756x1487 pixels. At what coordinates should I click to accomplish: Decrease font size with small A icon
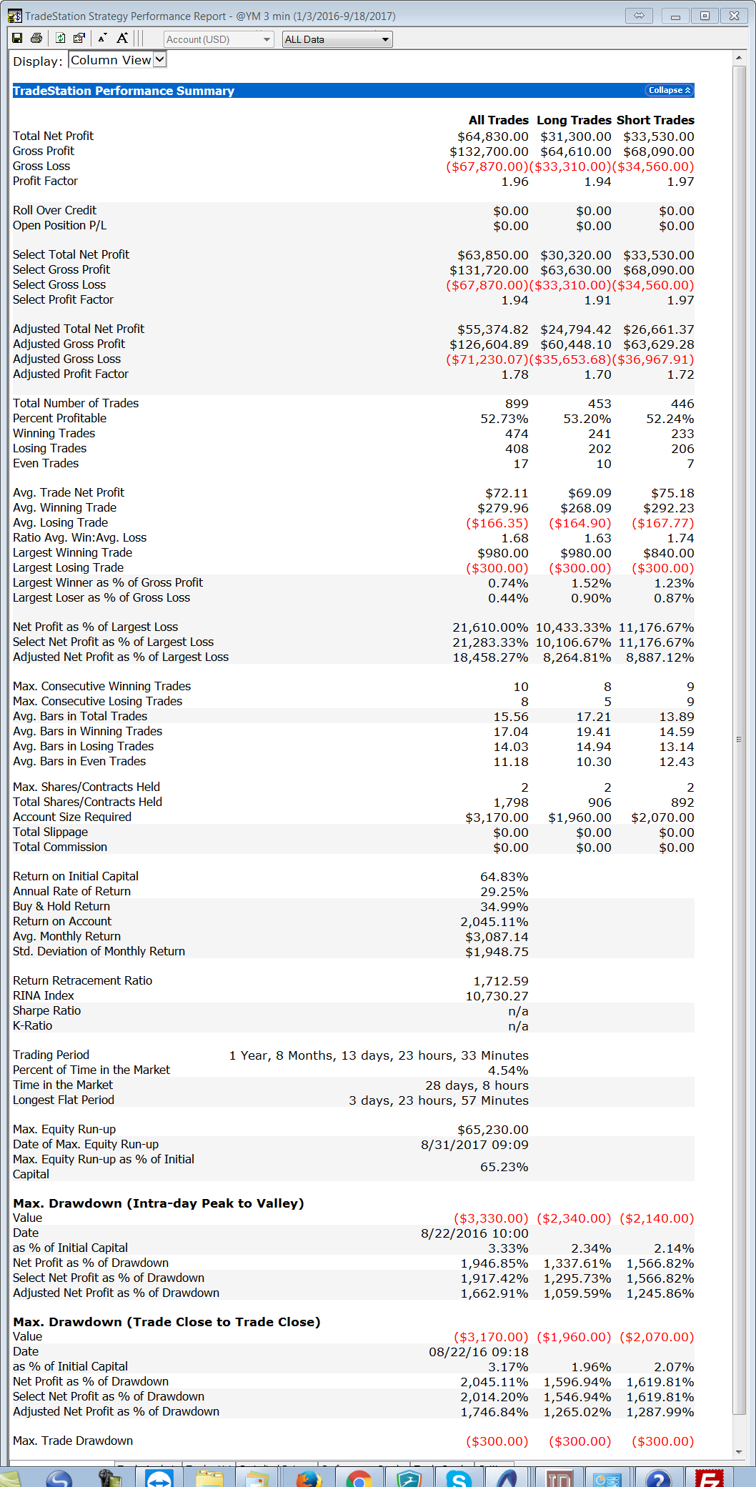pos(102,39)
